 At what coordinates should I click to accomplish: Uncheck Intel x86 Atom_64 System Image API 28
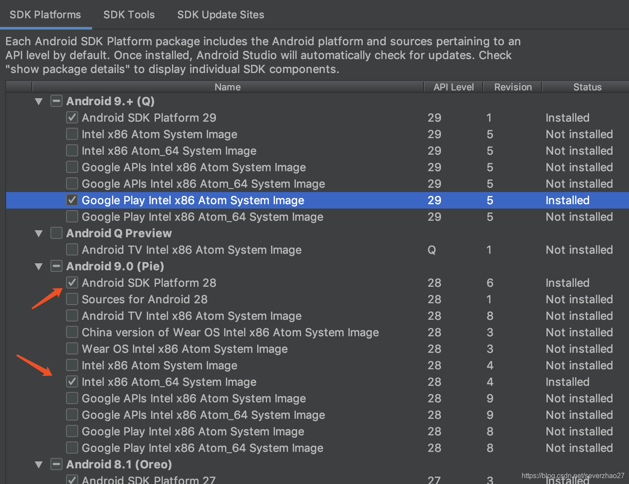pyautogui.click(x=72, y=382)
